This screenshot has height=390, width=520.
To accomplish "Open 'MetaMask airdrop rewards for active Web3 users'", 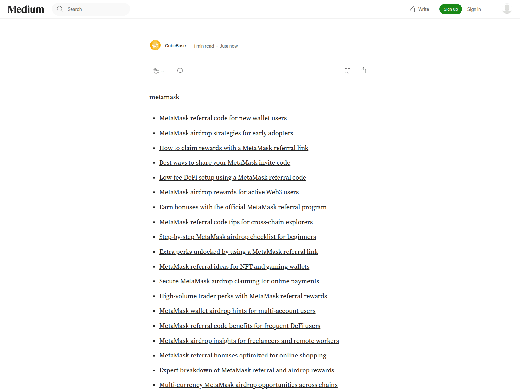I will pyautogui.click(x=229, y=192).
